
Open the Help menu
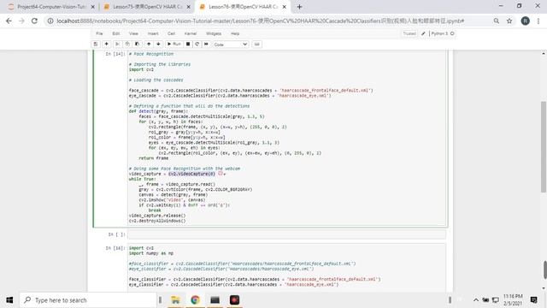click(x=235, y=33)
